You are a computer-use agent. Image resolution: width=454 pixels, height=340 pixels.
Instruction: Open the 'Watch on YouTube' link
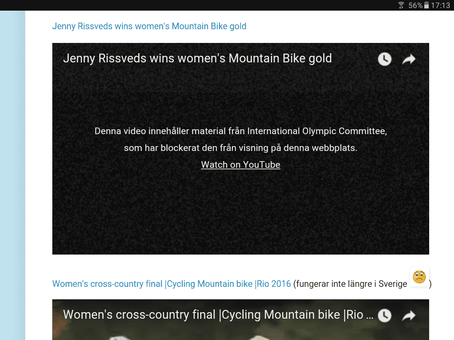click(x=240, y=165)
